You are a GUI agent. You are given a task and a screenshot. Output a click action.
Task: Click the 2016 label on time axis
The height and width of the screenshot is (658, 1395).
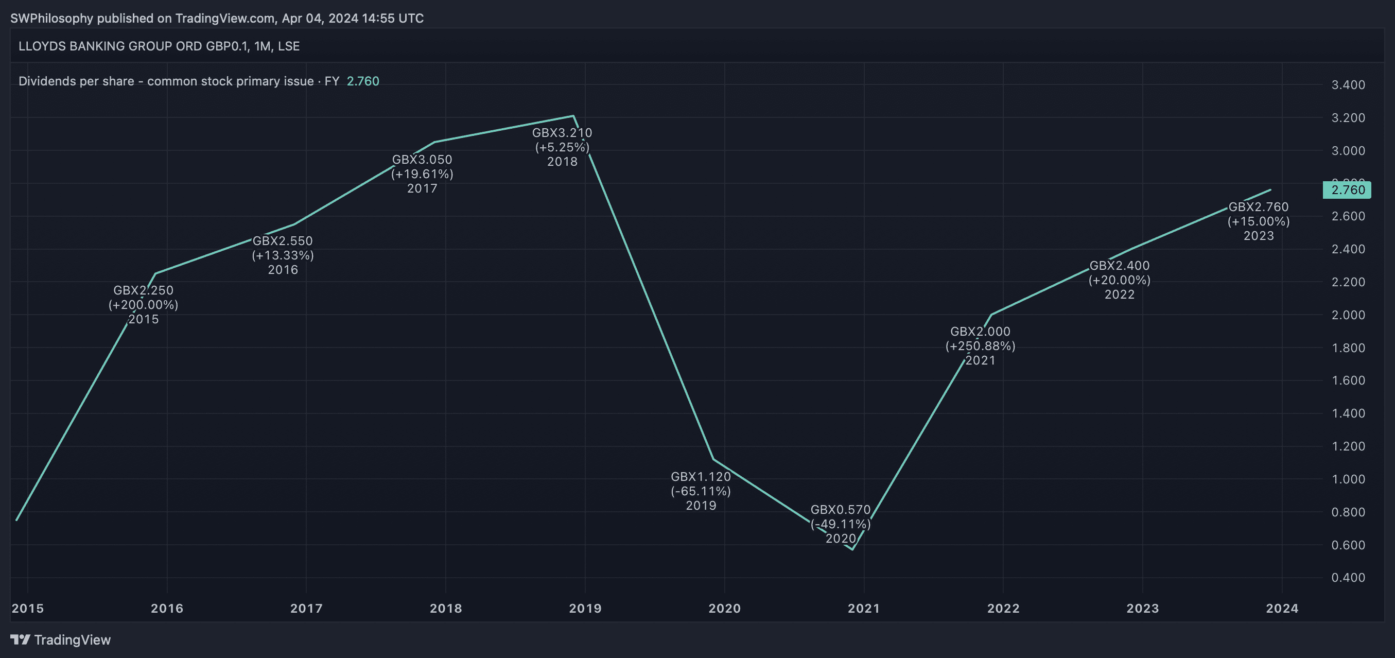pos(167,608)
